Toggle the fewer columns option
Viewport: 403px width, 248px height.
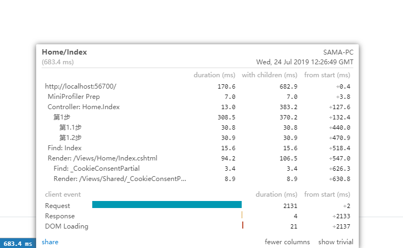pos(287,242)
